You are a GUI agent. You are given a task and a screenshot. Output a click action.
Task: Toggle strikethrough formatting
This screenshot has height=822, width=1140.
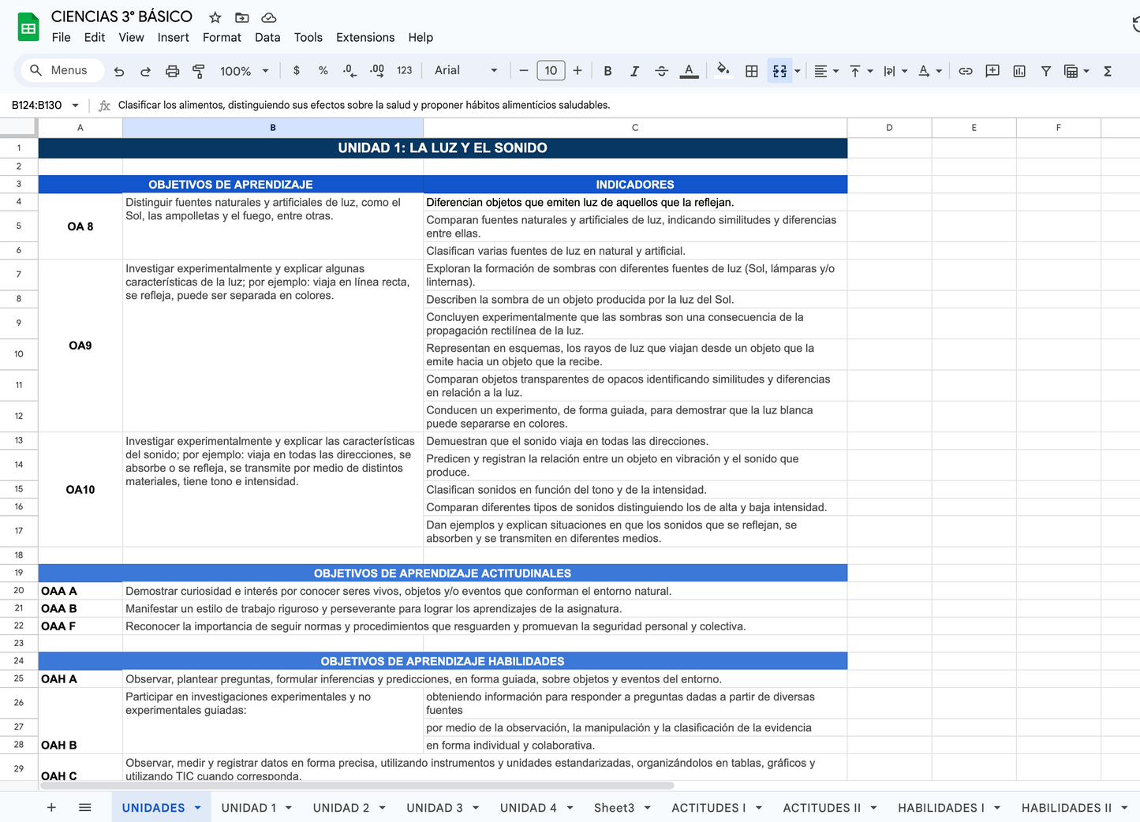pos(661,71)
